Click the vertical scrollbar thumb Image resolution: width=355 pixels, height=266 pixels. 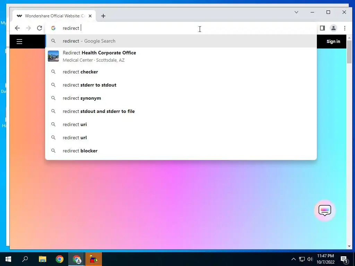[349, 52]
